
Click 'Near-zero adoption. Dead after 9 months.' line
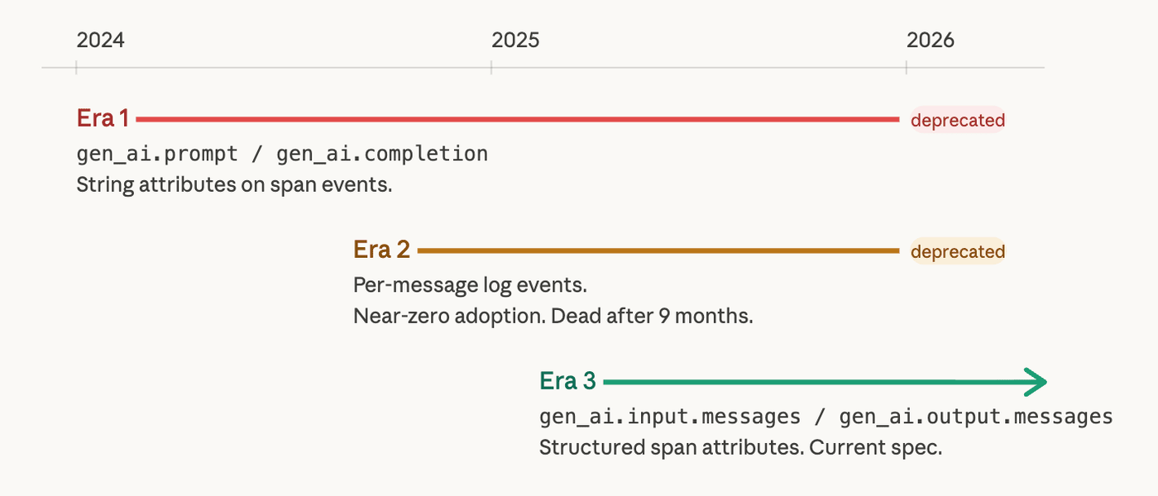[553, 317]
